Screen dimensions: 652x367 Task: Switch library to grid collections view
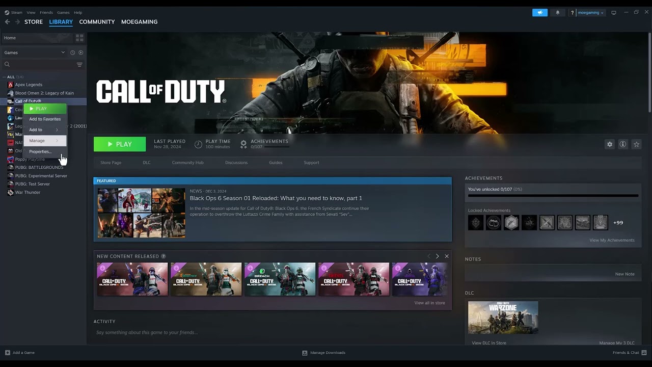[79, 38]
